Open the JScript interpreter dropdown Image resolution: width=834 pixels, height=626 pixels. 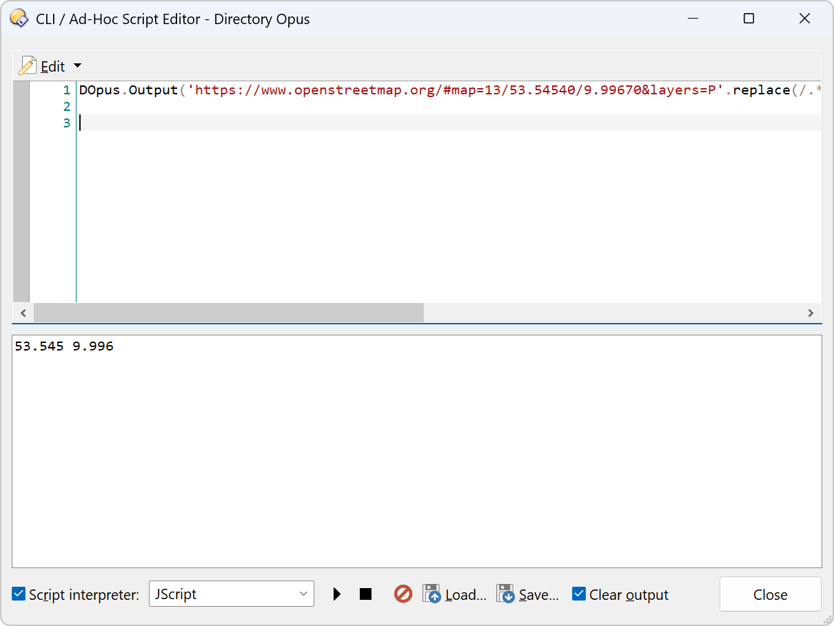pos(232,594)
